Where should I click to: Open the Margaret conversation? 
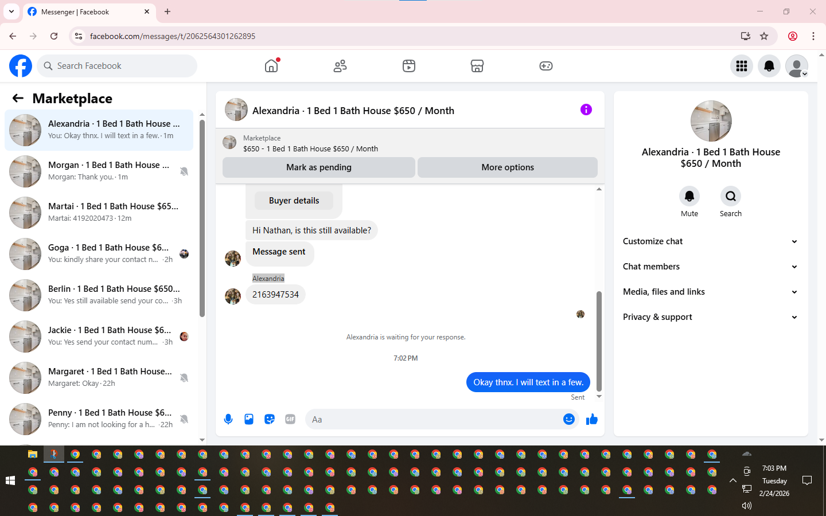coord(99,378)
